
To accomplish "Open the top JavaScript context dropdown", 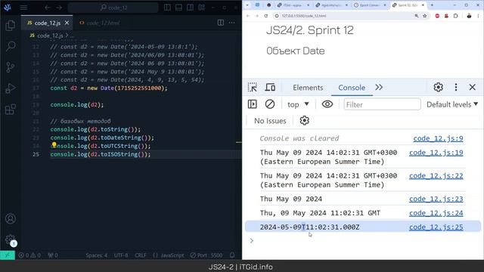I will (298, 104).
